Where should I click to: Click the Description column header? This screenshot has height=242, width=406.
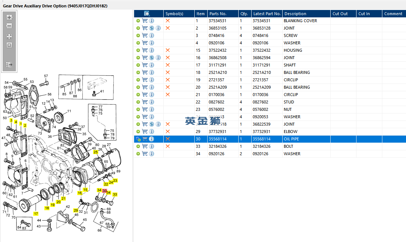(307, 14)
